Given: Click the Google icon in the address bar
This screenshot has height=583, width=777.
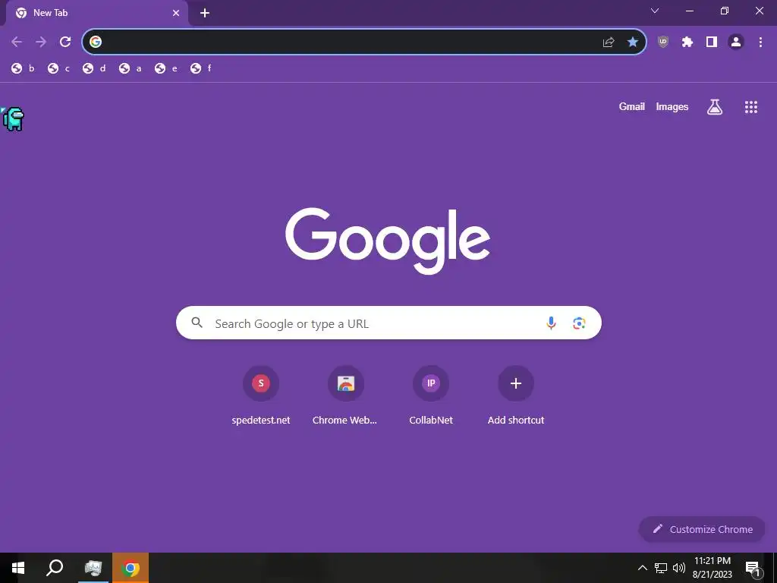Looking at the screenshot, I should tap(96, 42).
